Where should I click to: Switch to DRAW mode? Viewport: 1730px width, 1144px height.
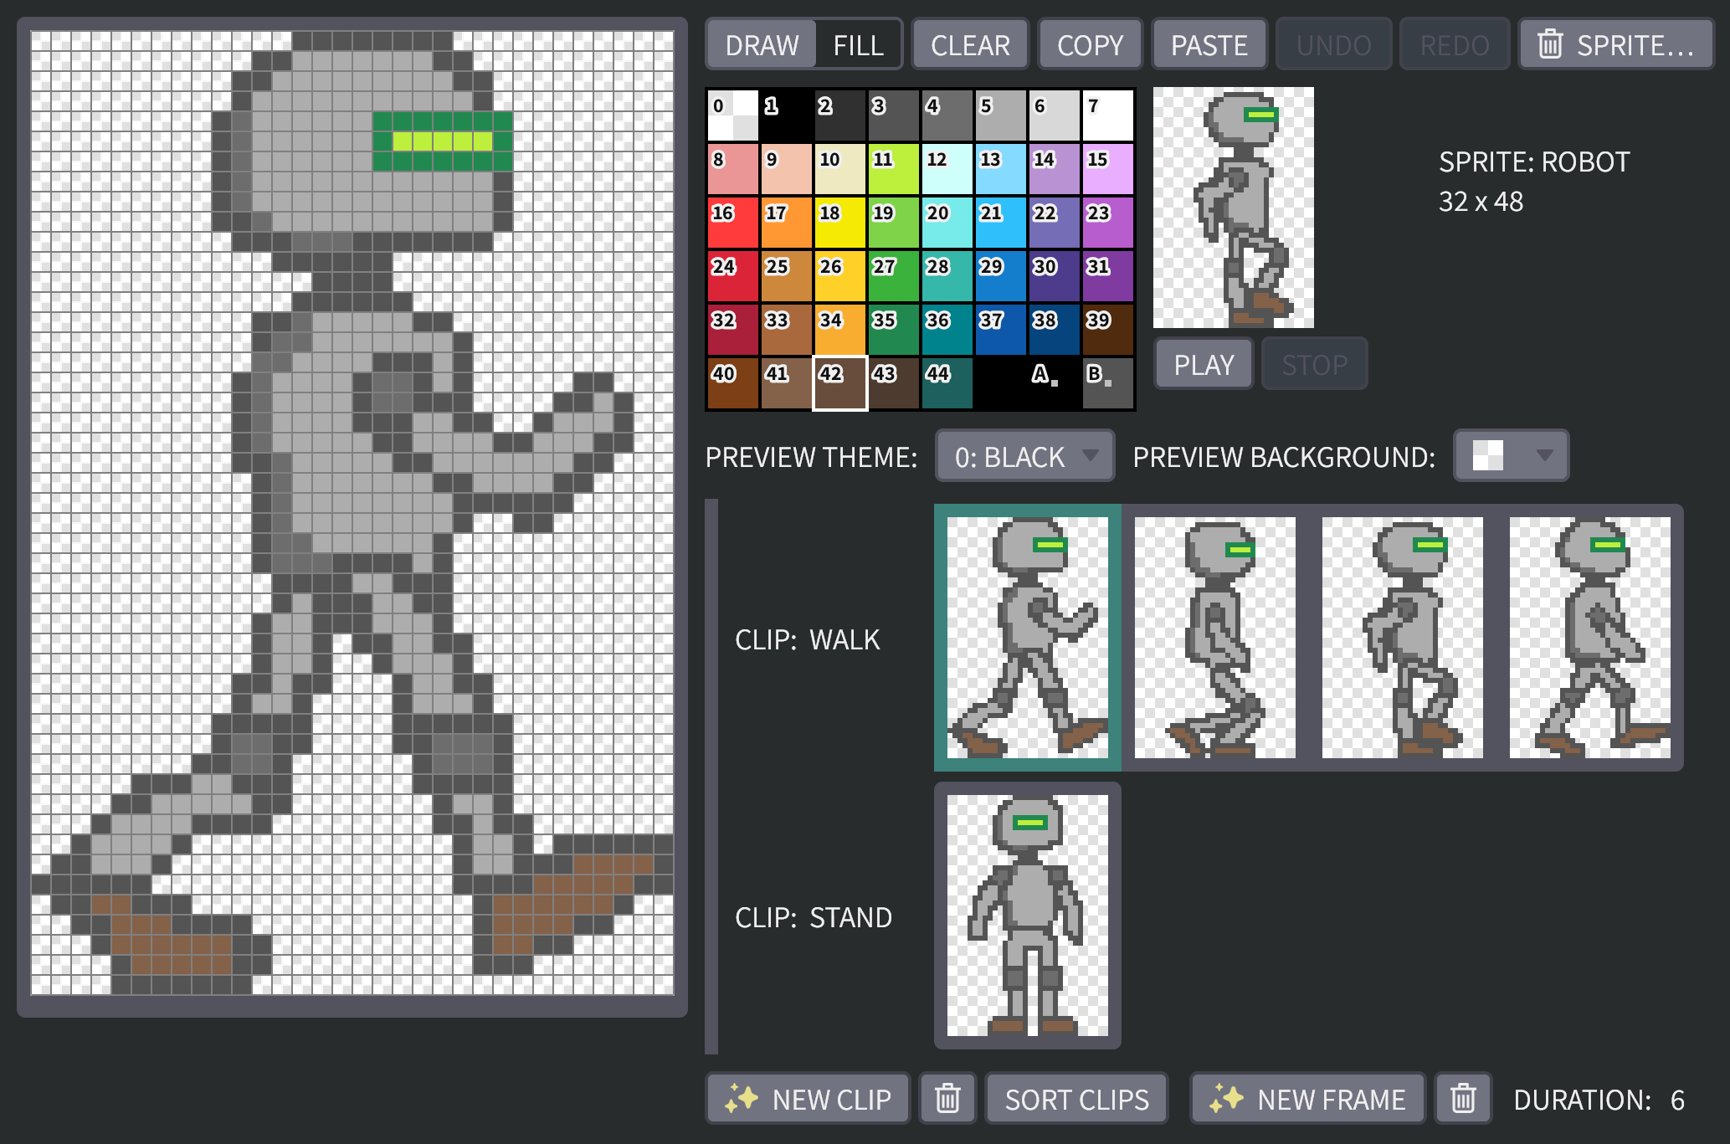(x=762, y=44)
